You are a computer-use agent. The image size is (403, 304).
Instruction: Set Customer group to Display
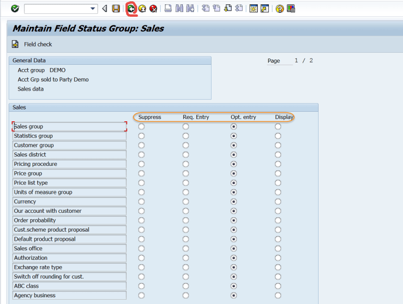278,145
